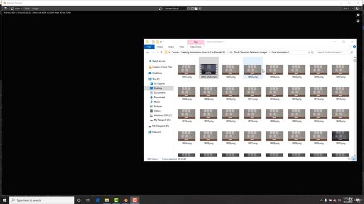Viewport: 364px width, 204px height.
Task: Click the Quick Access Toolbar properties icon
Action: [x=153, y=42]
